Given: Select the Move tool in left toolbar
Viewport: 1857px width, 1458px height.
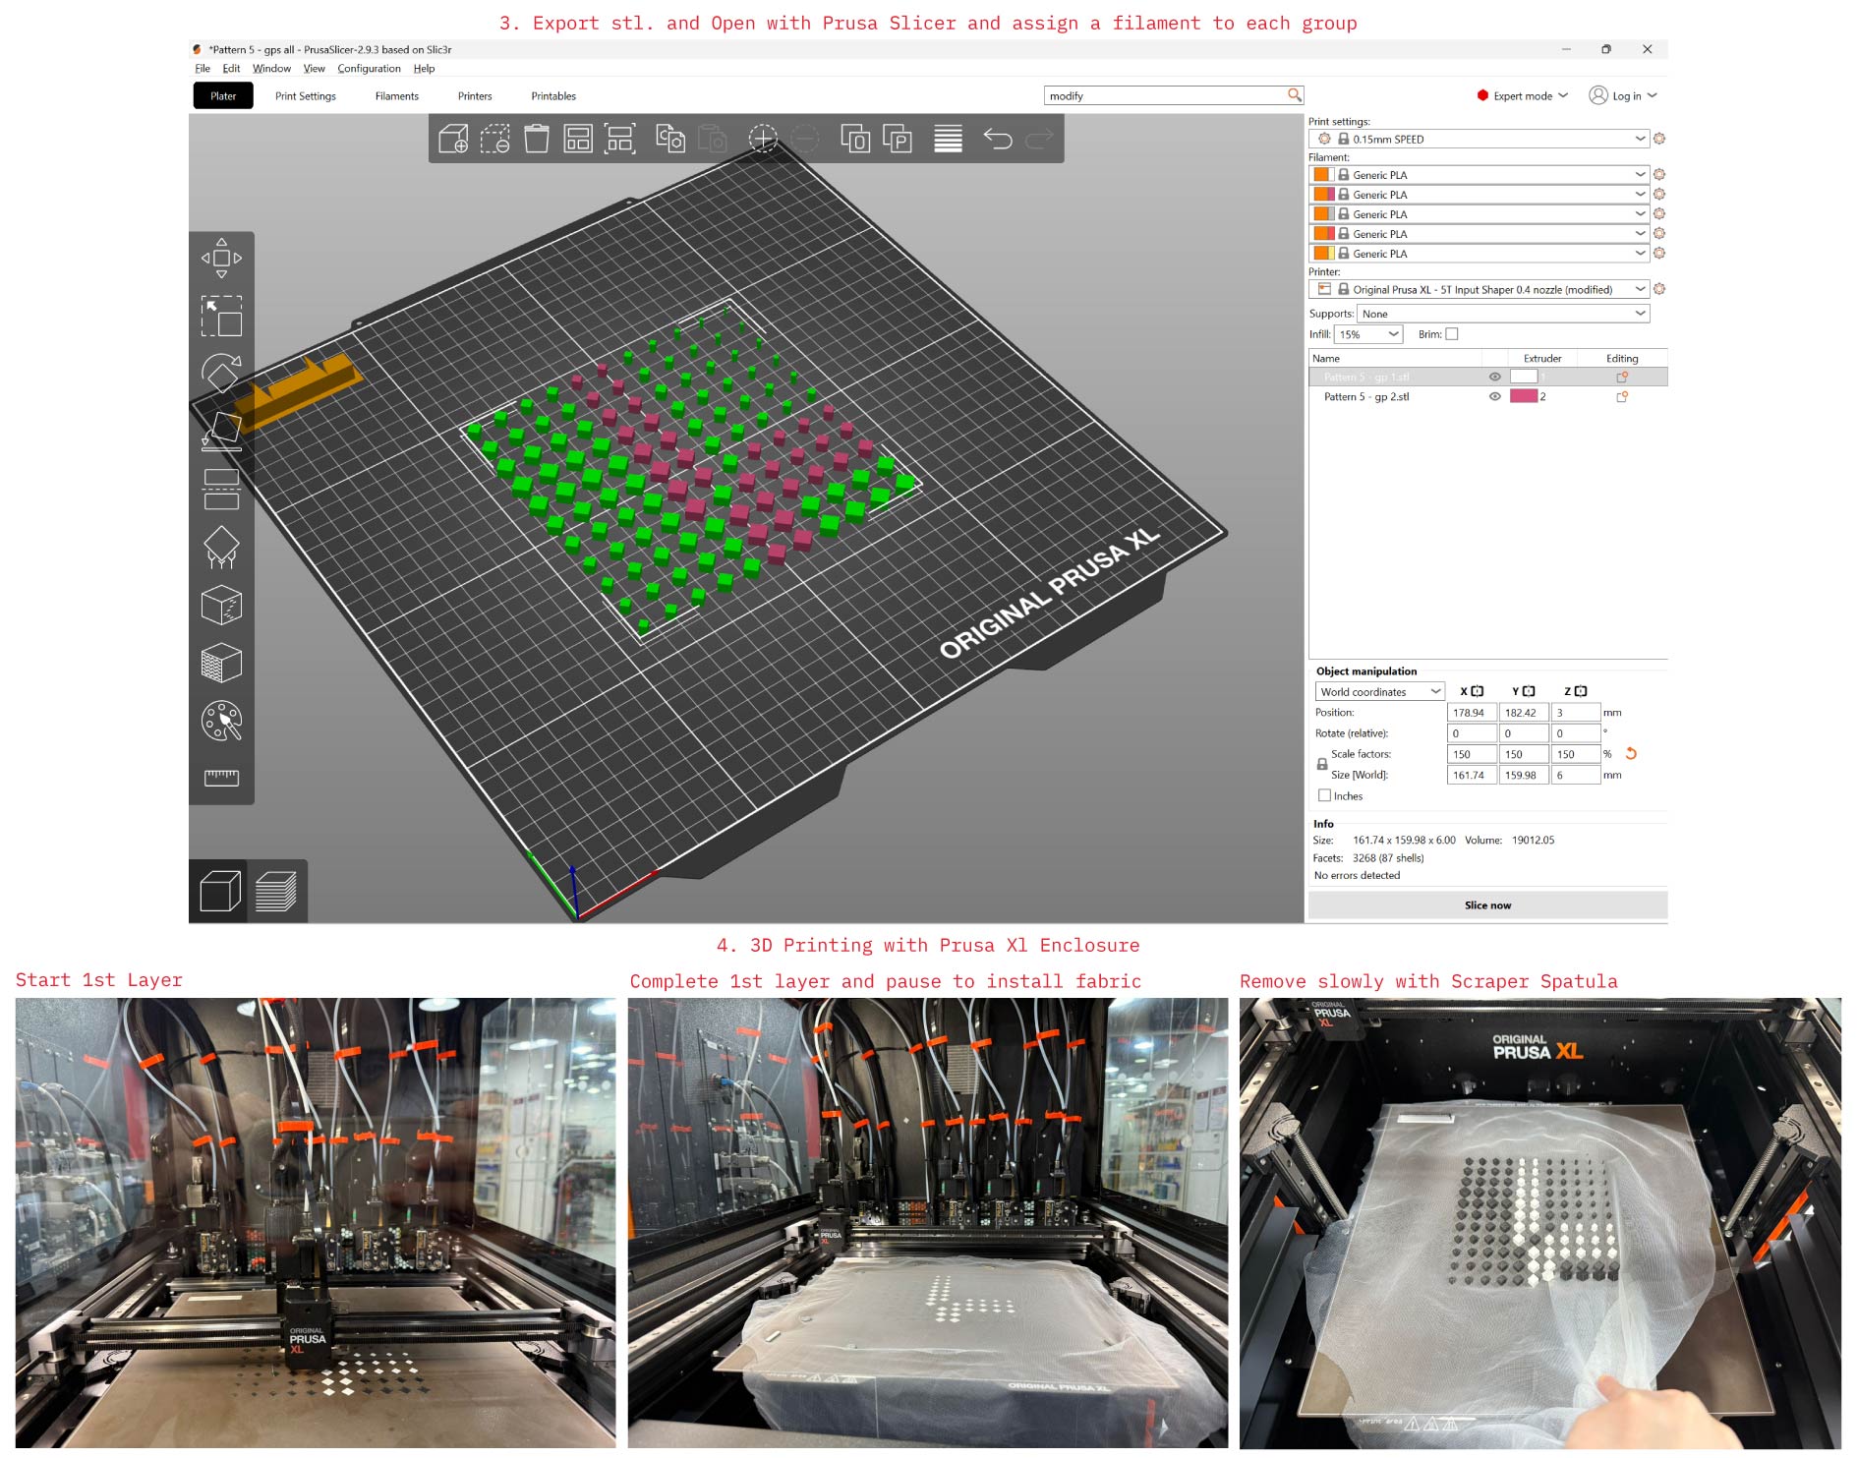Looking at the screenshot, I should pos(221,259).
